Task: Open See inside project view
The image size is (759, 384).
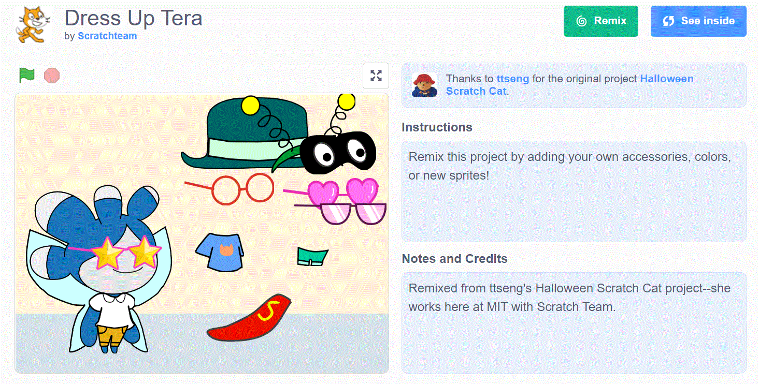Action: pyautogui.click(x=698, y=21)
